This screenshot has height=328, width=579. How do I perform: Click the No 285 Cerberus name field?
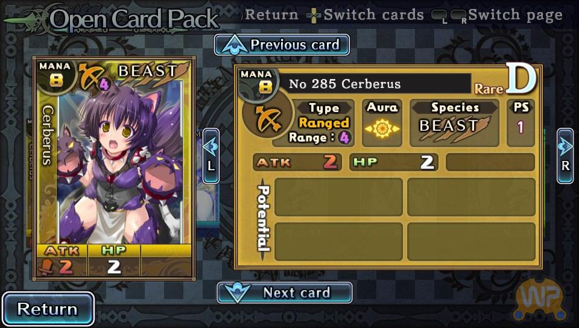[x=374, y=84]
